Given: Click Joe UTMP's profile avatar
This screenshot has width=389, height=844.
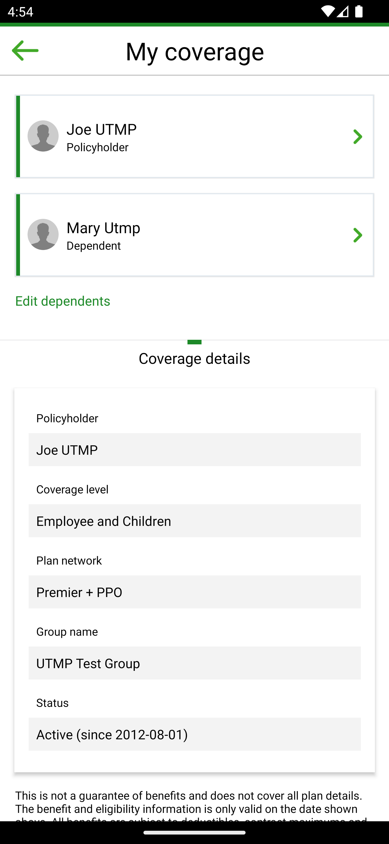Looking at the screenshot, I should coord(43,136).
